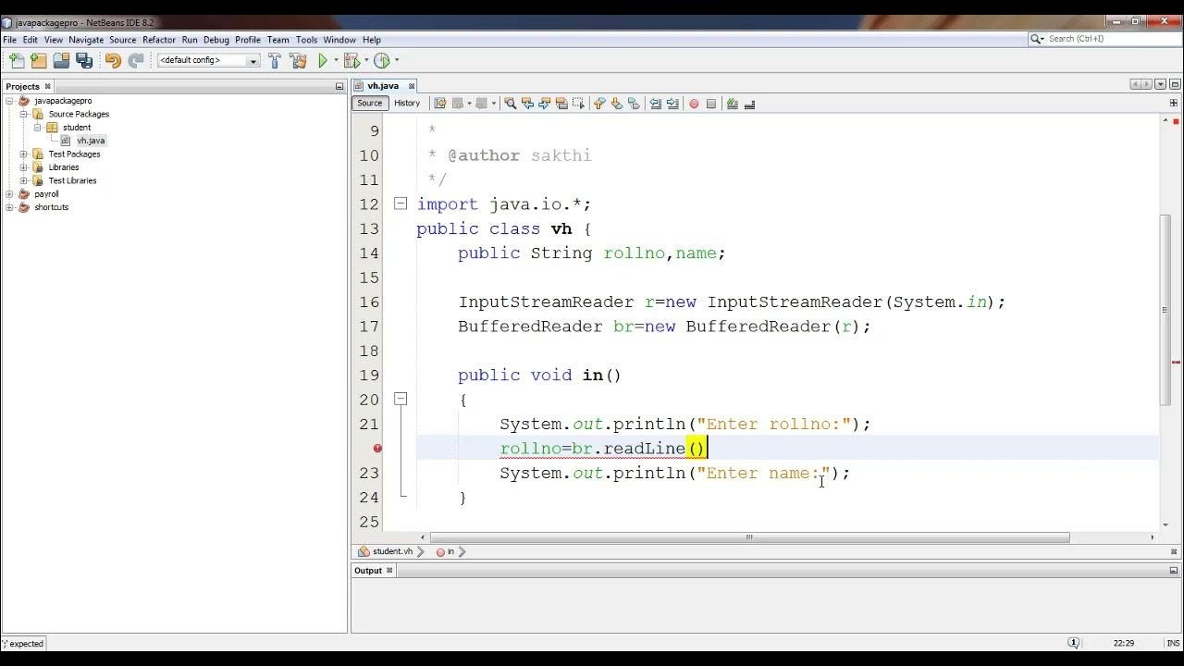Image resolution: width=1184 pixels, height=666 pixels.
Task: Expand the payroll project node
Action: tap(9, 194)
